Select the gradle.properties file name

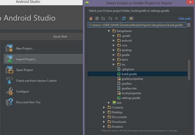pos(132,79)
